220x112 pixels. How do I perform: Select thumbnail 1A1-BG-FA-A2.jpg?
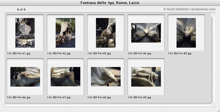pyautogui.click(x=65, y=33)
